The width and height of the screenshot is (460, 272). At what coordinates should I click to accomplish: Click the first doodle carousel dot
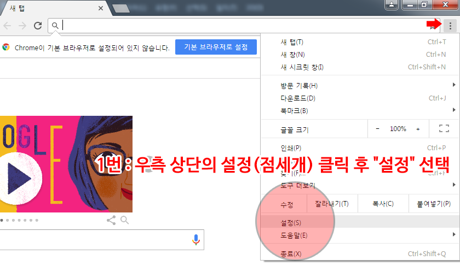(2, 220)
